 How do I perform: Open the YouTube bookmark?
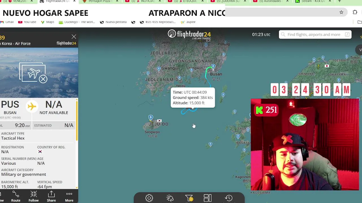27,22
